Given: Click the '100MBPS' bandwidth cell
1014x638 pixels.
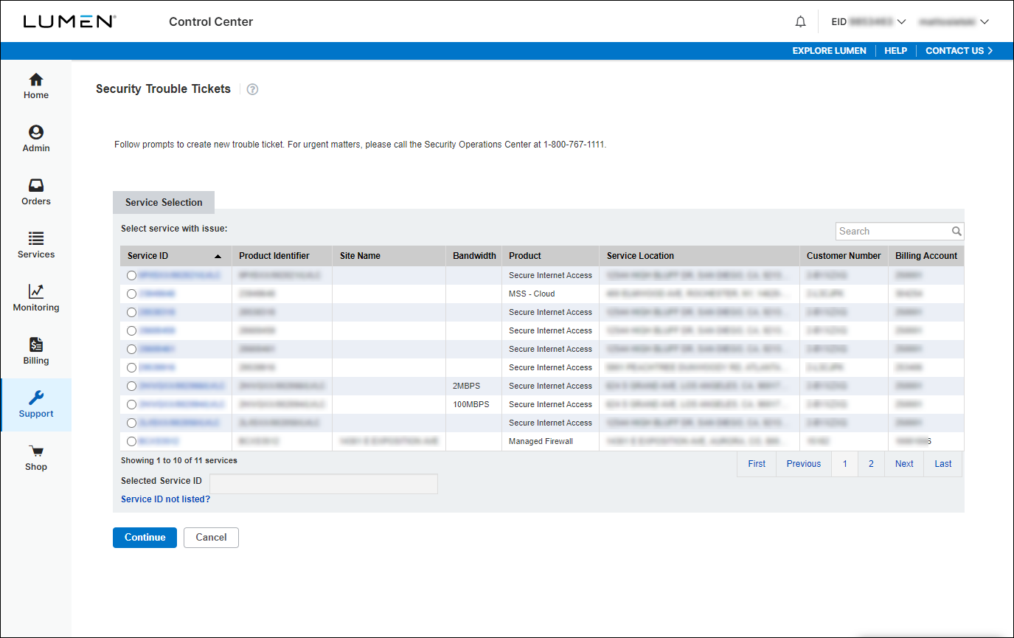Looking at the screenshot, I should tap(473, 404).
